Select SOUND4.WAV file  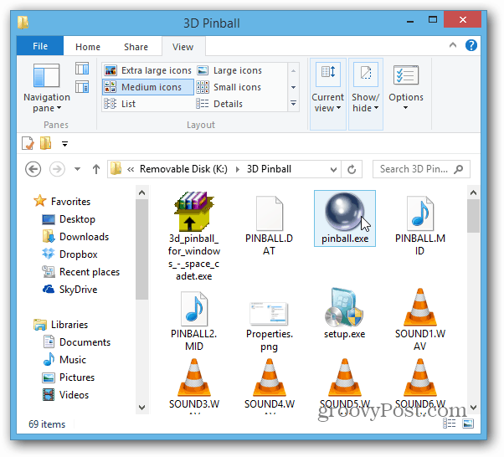pos(269,384)
